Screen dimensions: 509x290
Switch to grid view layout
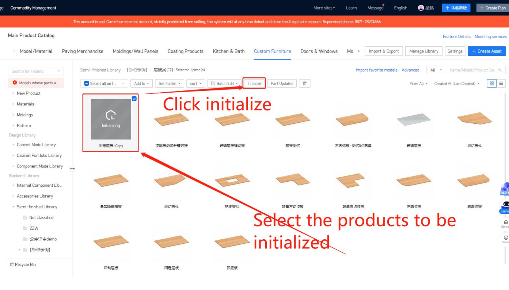click(x=491, y=84)
